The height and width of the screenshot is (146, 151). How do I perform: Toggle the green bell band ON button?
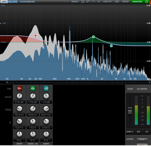33,88
